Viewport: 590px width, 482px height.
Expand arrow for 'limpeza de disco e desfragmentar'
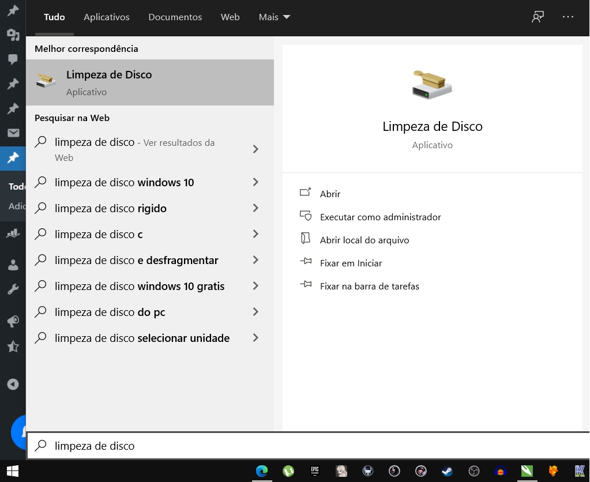pos(255,260)
